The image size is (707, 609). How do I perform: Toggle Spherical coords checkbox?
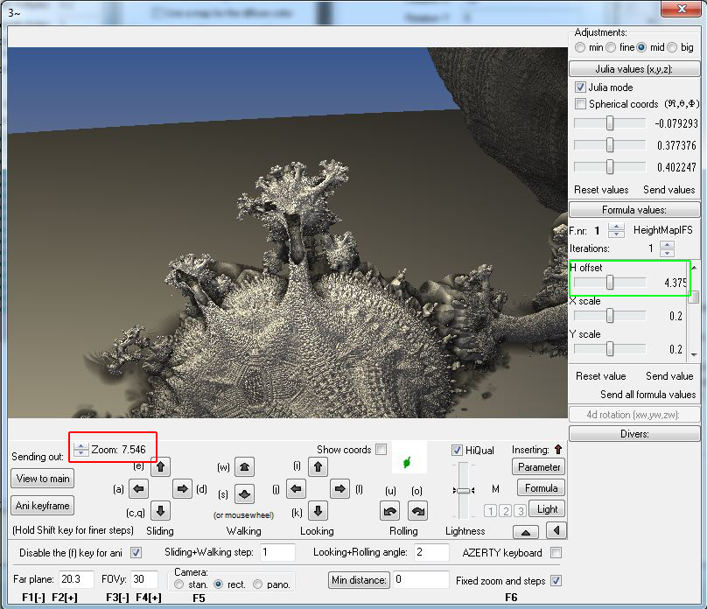580,103
